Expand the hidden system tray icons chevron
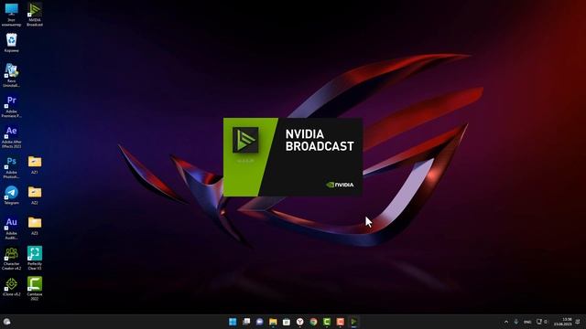The height and width of the screenshot is (329, 586). coord(506,322)
